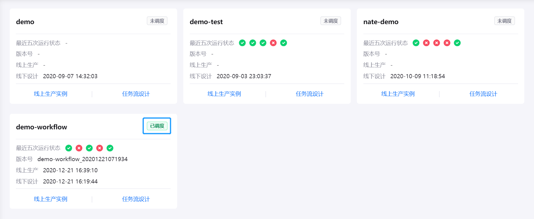Open 线上生产实例 for demo-workflow card
534x219 pixels.
(x=51, y=199)
